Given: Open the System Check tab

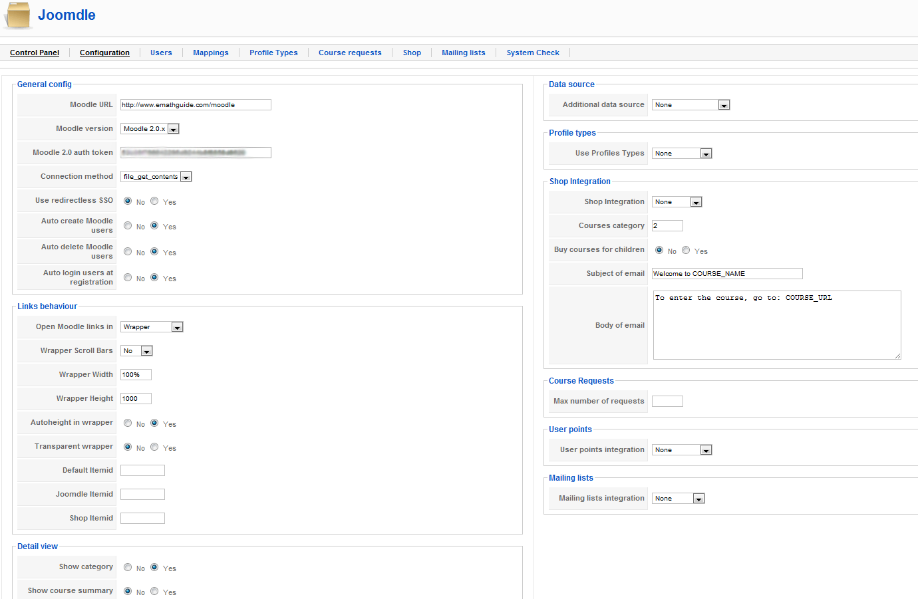Looking at the screenshot, I should click(x=532, y=53).
